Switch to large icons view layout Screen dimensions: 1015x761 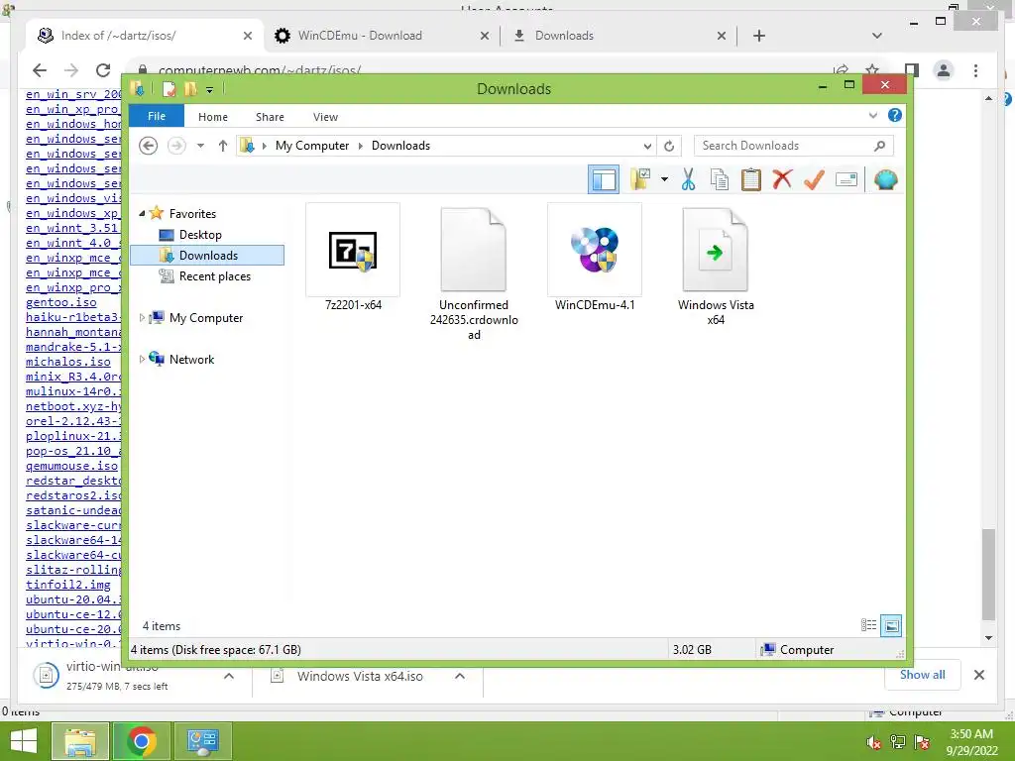[x=891, y=625]
